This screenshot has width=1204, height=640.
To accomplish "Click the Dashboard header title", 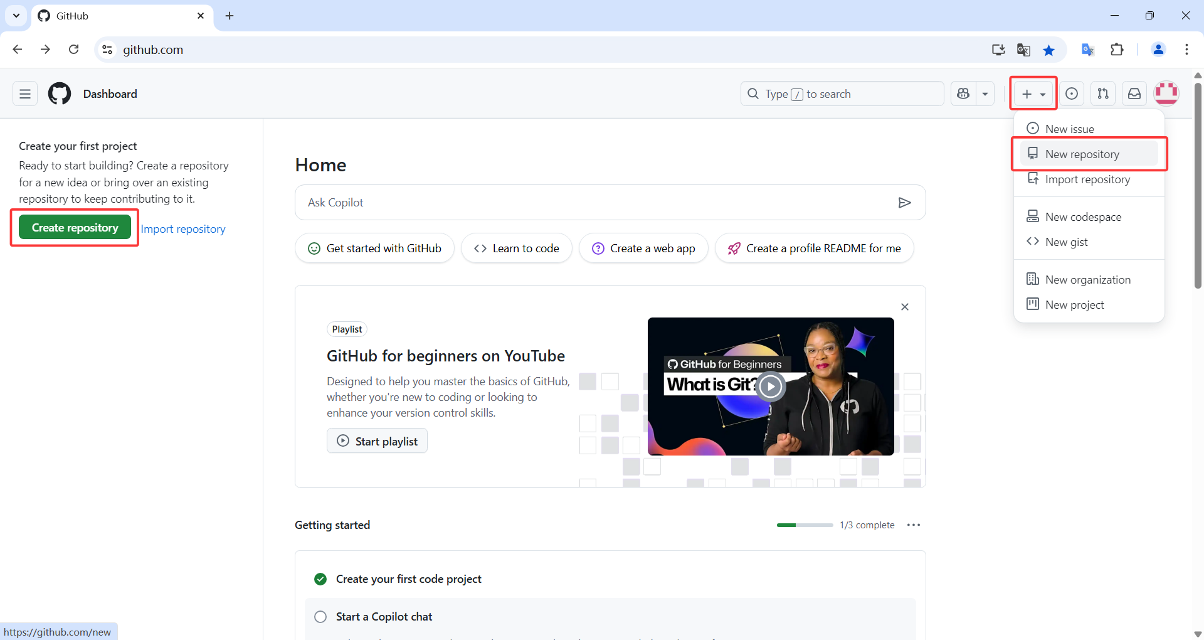I will coord(110,93).
